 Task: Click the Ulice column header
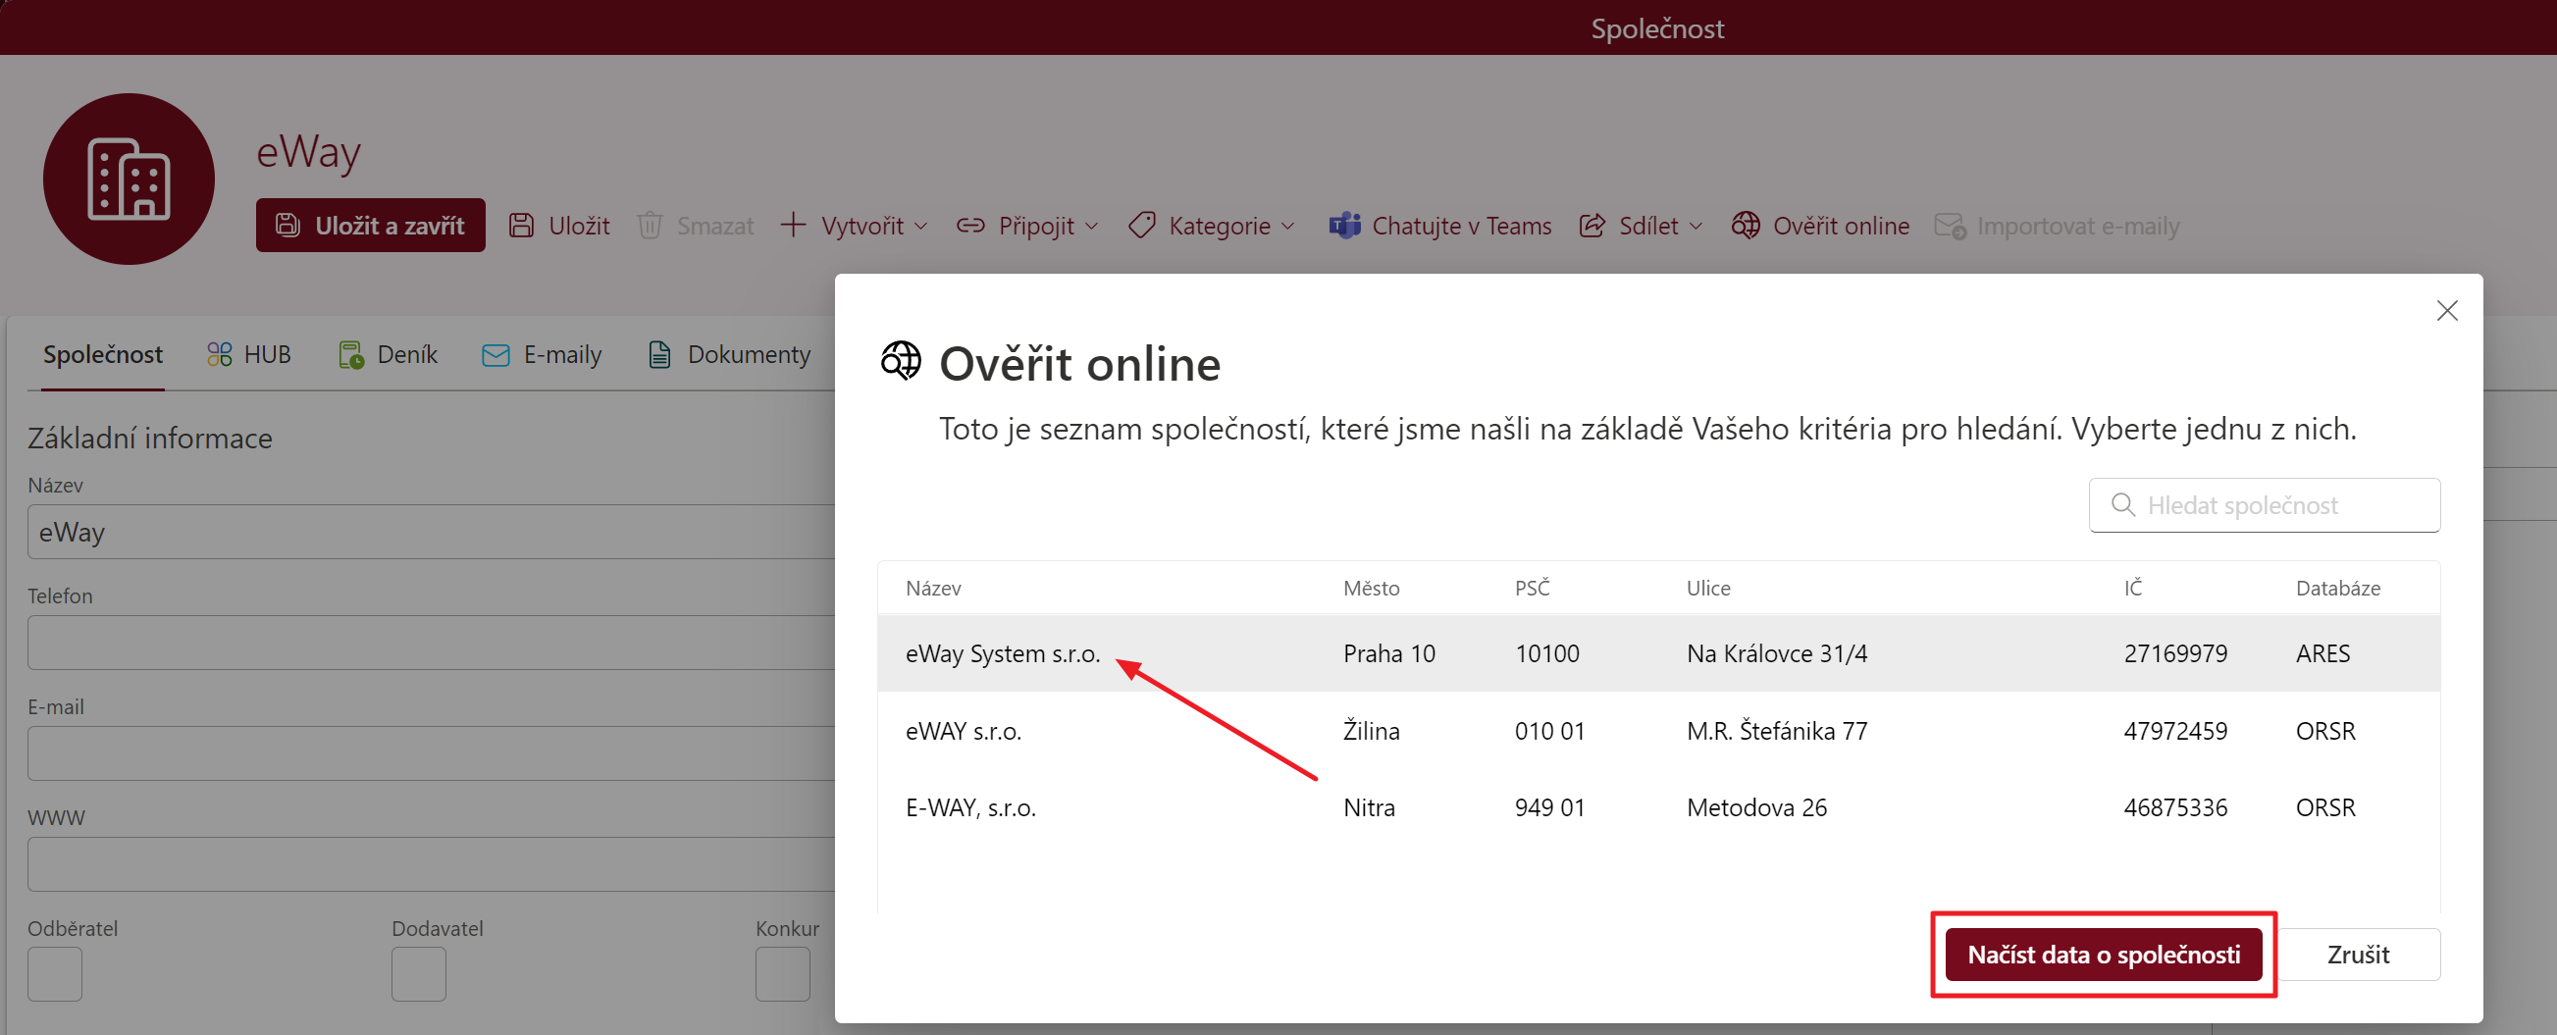pos(1707,588)
